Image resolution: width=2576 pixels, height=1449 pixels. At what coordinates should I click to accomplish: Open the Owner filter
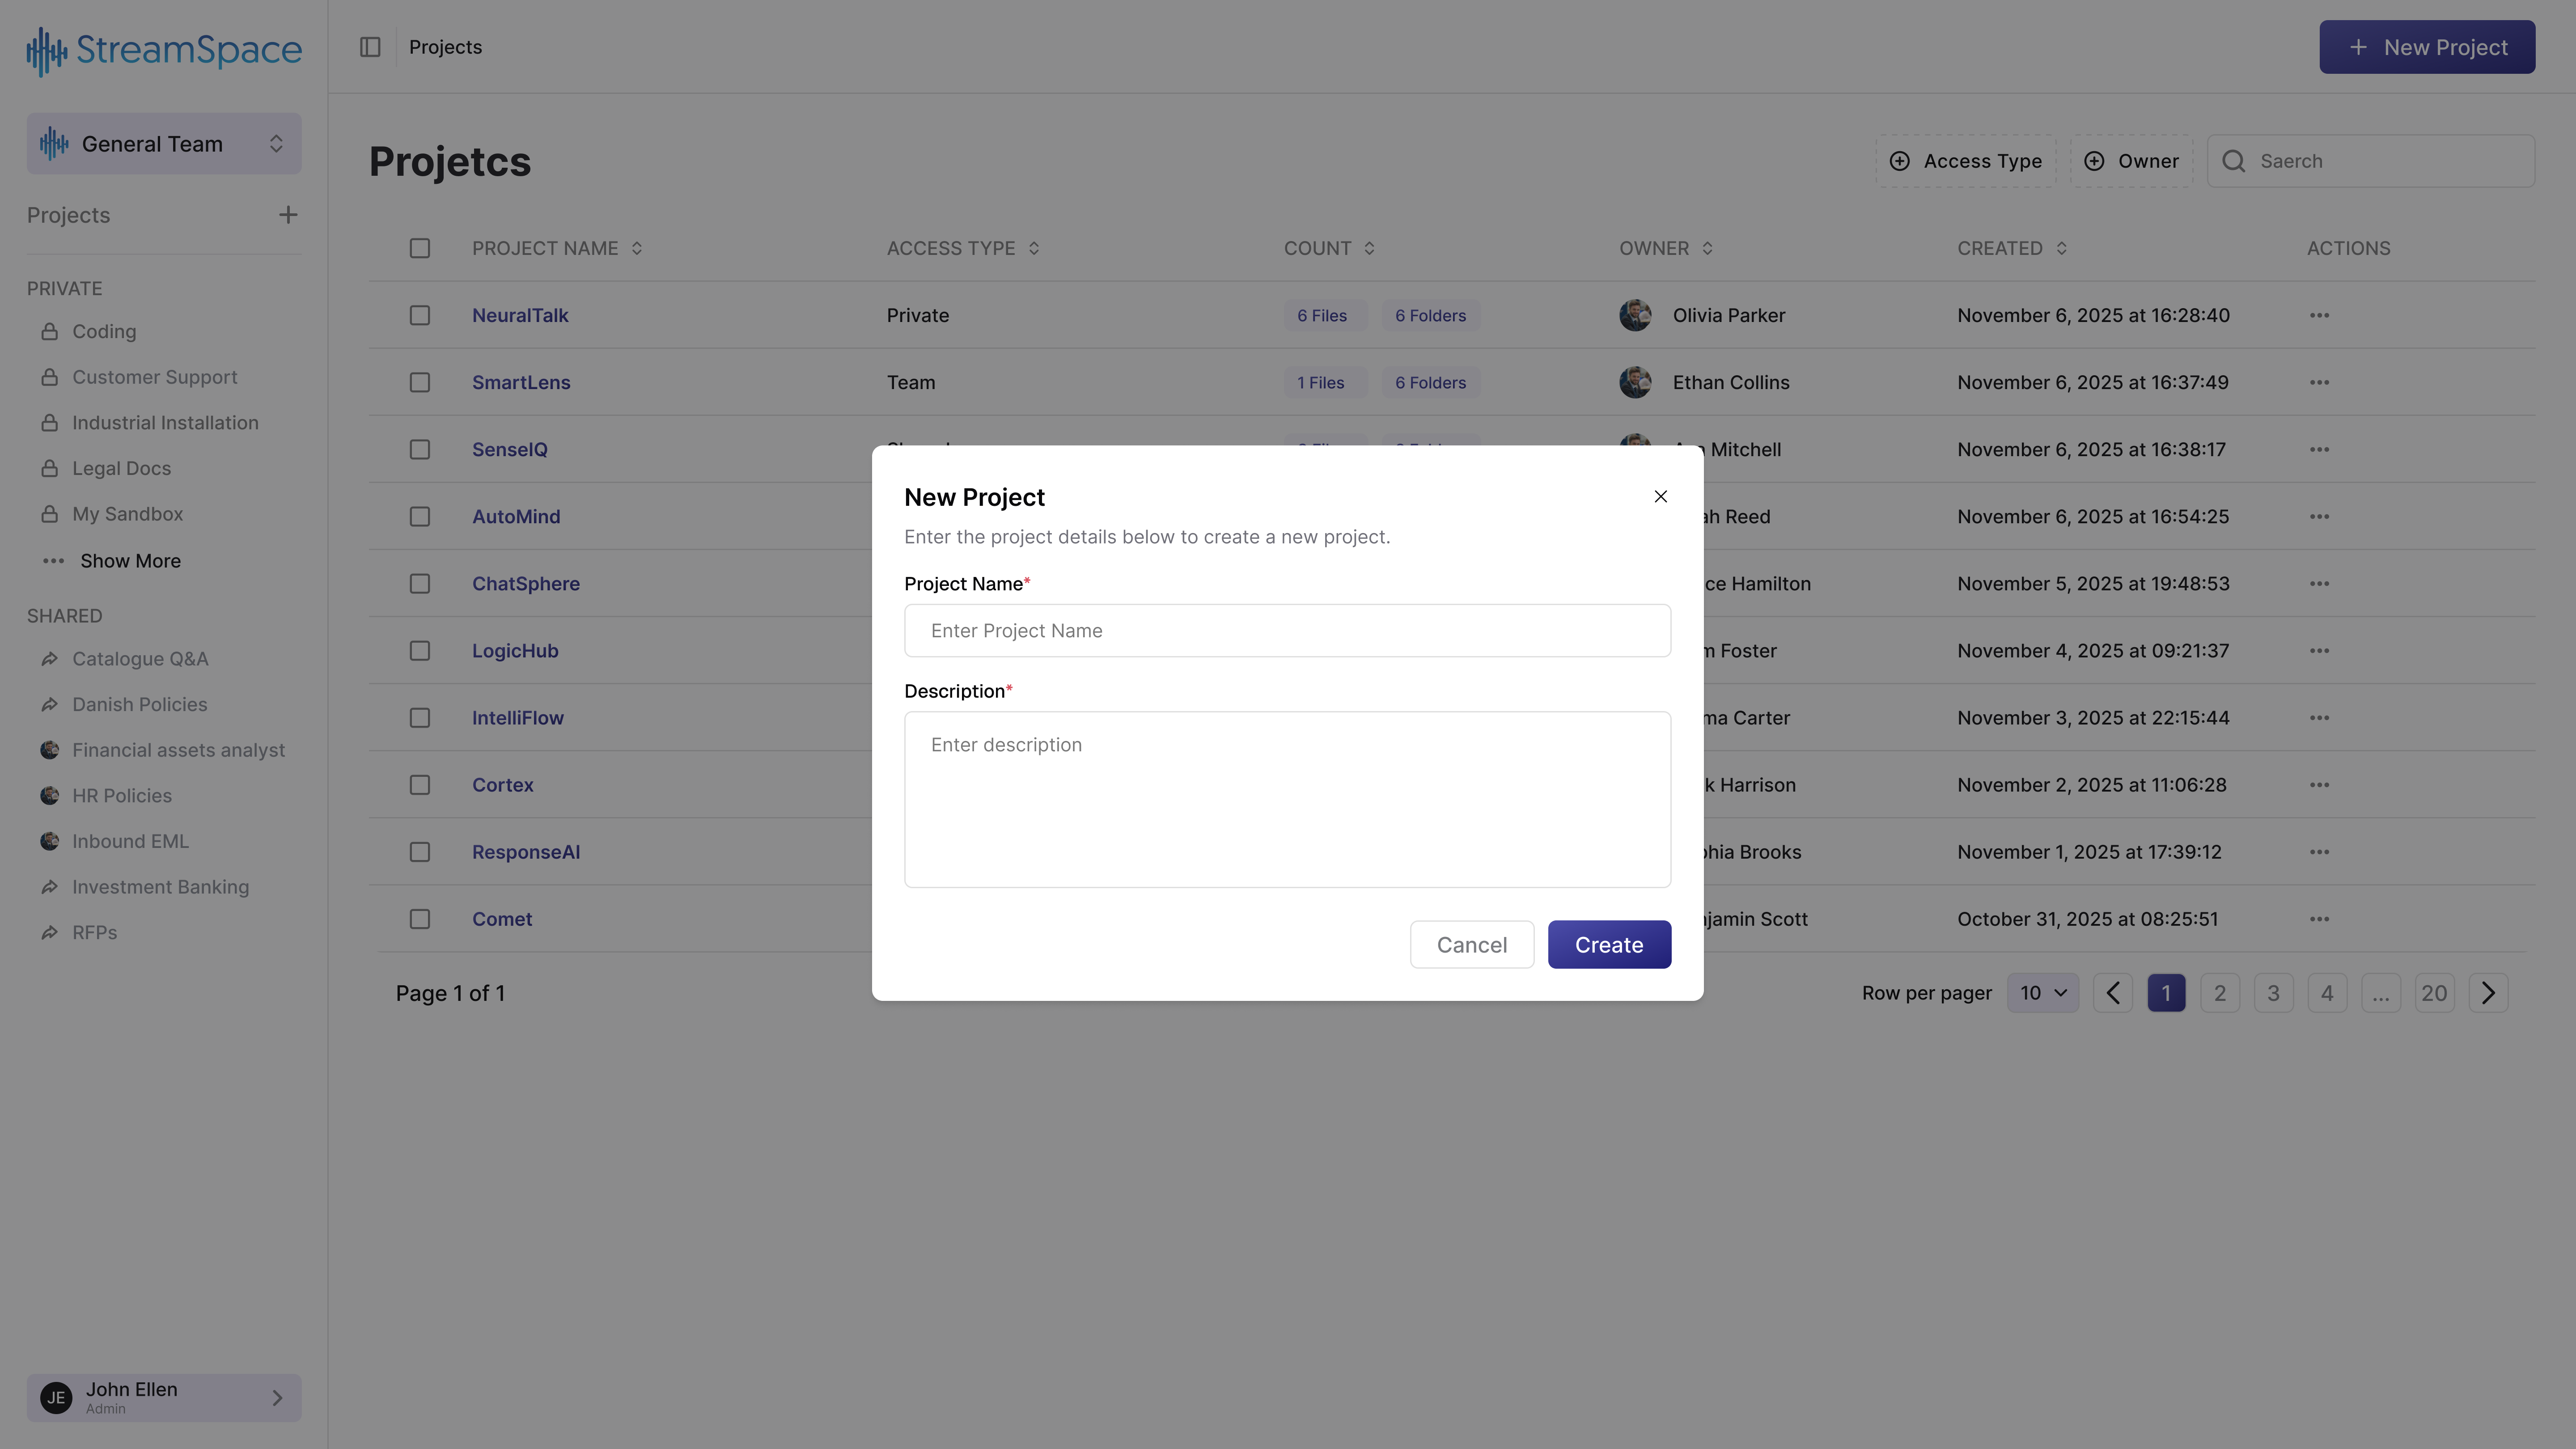point(2131,161)
